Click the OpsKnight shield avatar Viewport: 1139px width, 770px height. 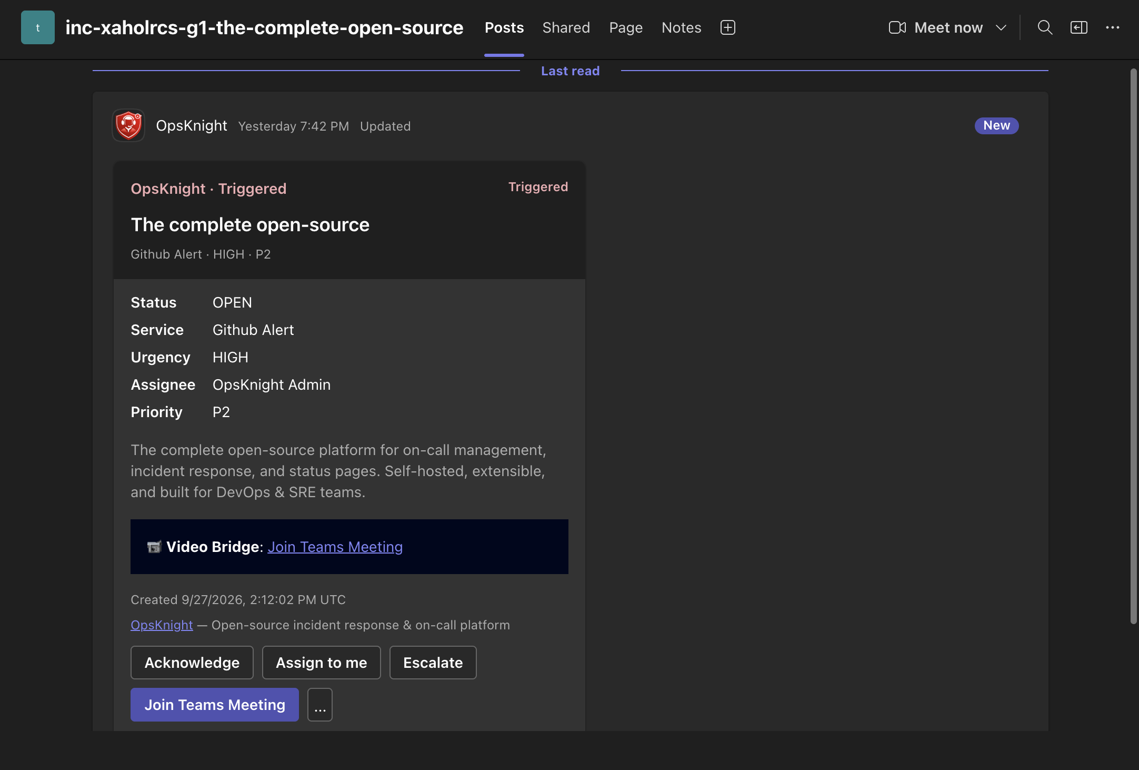pos(128,125)
